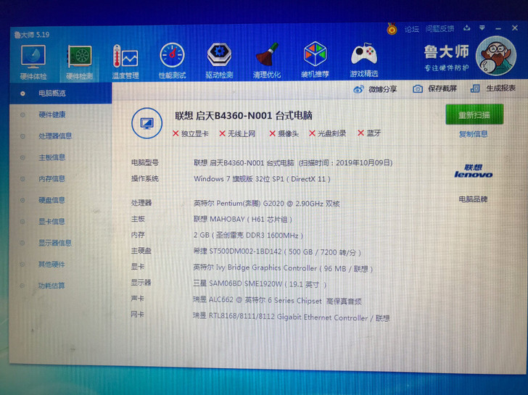Screen dimensions: 528x395
Task: Click the 无线上网 status indicator
Action: pos(237,133)
